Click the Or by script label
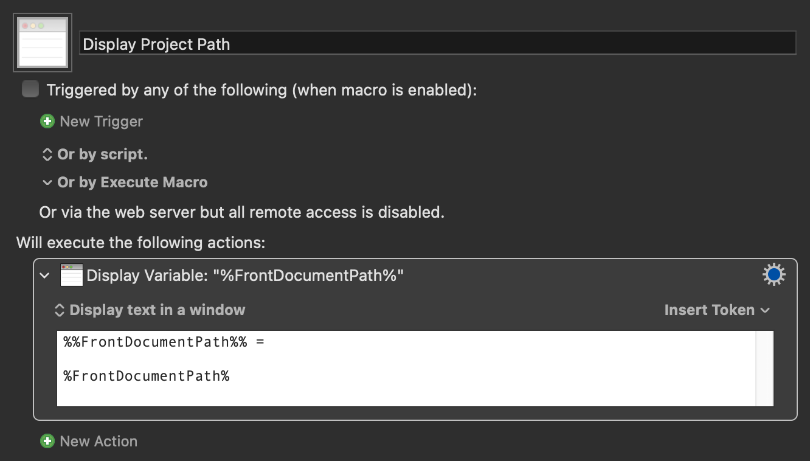810x461 pixels. [102, 154]
